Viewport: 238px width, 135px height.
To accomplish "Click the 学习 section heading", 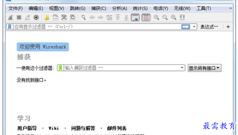I will point(24,118).
